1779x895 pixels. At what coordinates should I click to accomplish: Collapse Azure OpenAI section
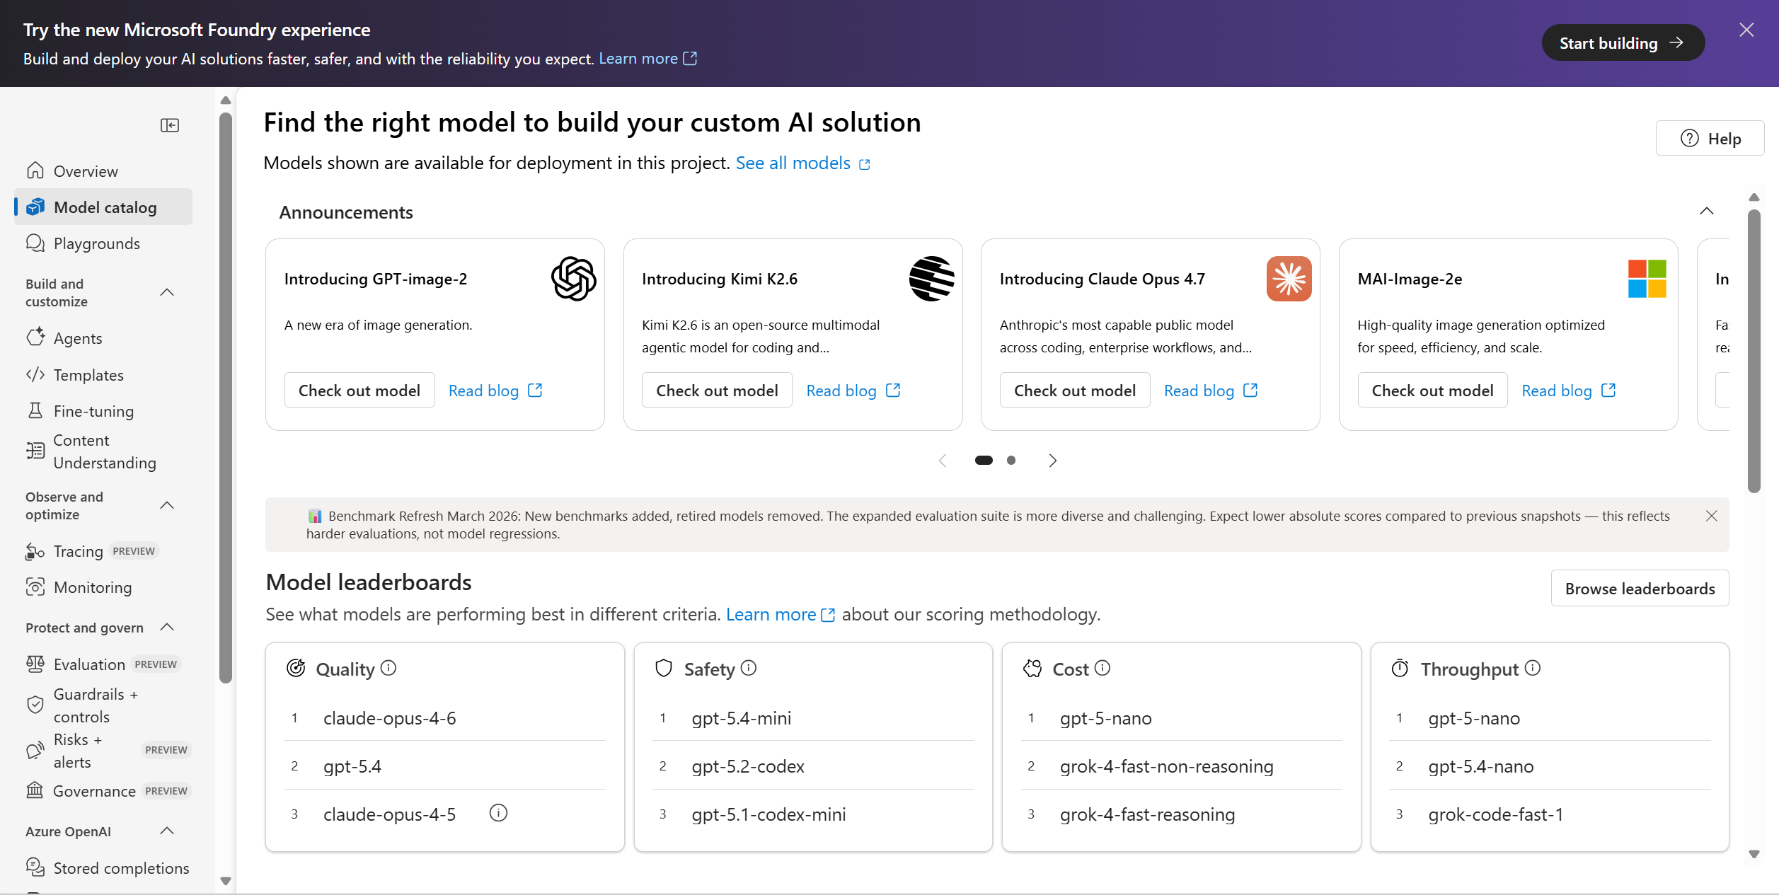[167, 831]
